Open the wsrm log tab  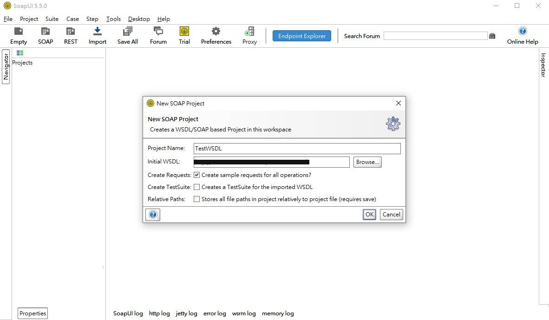(x=244, y=313)
